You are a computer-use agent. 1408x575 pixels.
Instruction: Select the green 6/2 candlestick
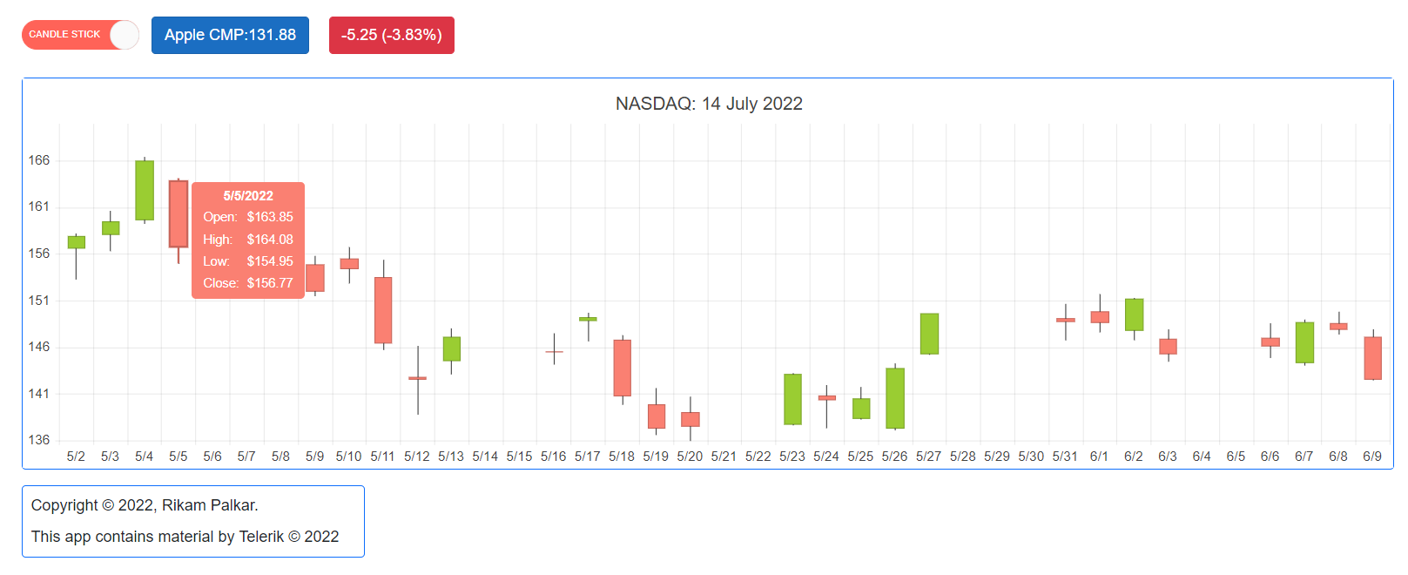click(1134, 315)
